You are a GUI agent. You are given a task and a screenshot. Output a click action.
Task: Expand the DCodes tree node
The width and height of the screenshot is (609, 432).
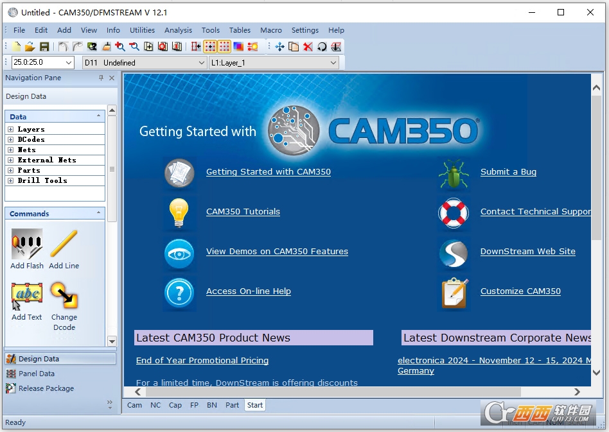click(x=10, y=139)
